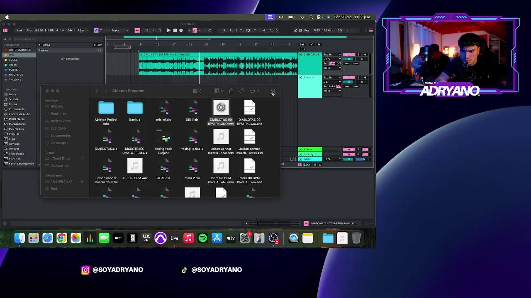Stop playback with the transport Stop button

tap(175, 30)
